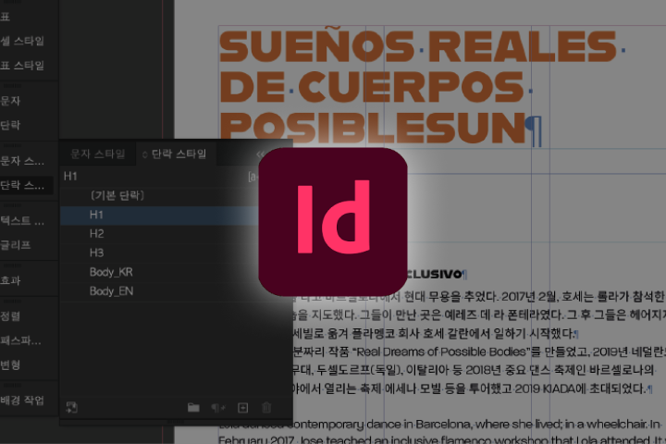The width and height of the screenshot is (666, 444).
Task: Click the headline line 'SUEÑOS REALES'
Action: pyautogui.click(x=418, y=46)
